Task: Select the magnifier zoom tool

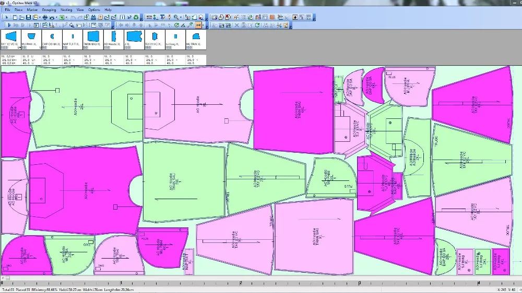Action: coord(177,18)
